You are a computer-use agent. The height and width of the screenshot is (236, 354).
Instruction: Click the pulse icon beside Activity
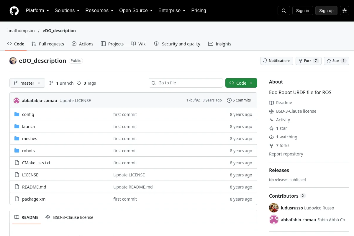271,120
